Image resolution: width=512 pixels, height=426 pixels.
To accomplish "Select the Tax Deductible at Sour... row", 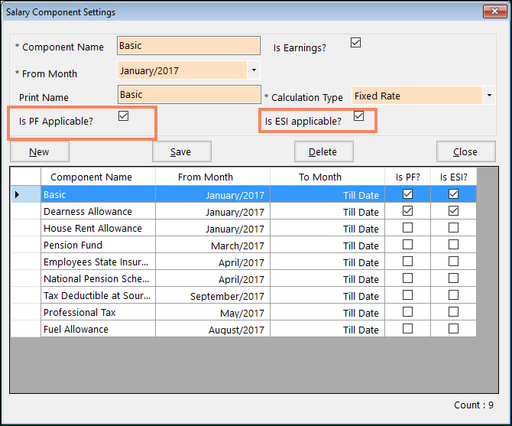I will point(244,295).
